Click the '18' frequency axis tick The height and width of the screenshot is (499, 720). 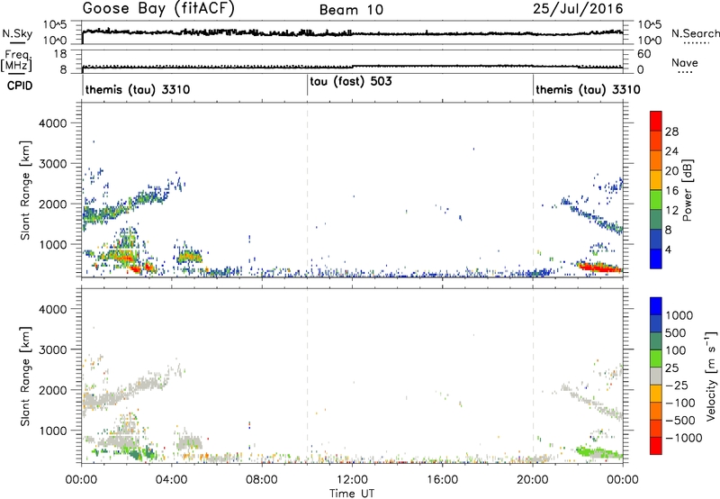point(60,54)
